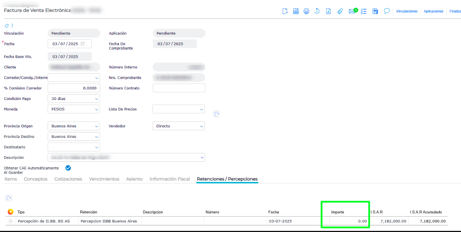The width and height of the screenshot is (461, 232).
Task: Click the history clock icon
Action: [x=317, y=11]
